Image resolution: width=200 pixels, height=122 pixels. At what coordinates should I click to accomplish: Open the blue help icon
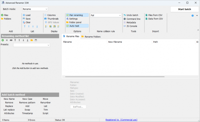[193, 16]
